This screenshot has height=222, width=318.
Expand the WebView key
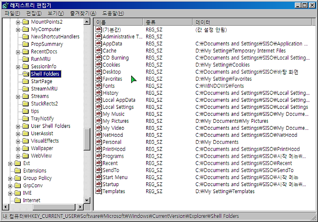click(18, 156)
